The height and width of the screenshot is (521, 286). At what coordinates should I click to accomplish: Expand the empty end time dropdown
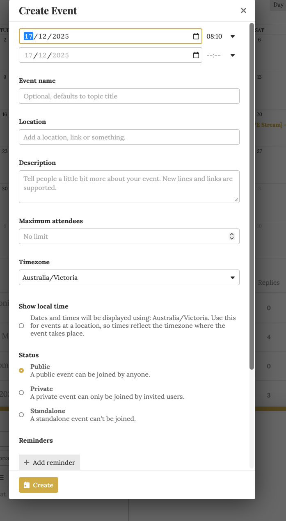(232, 55)
